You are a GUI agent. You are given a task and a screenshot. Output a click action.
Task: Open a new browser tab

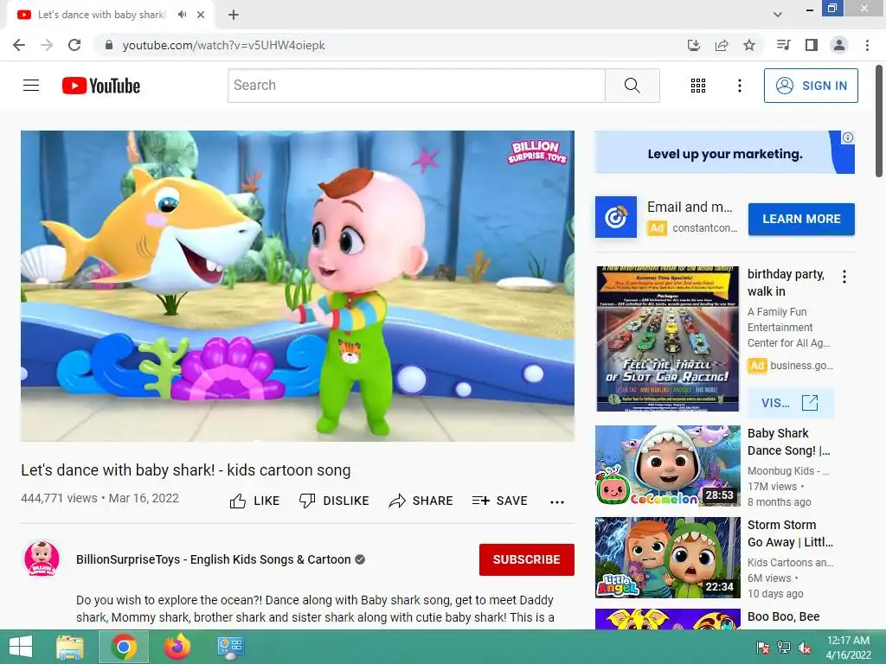point(234,15)
